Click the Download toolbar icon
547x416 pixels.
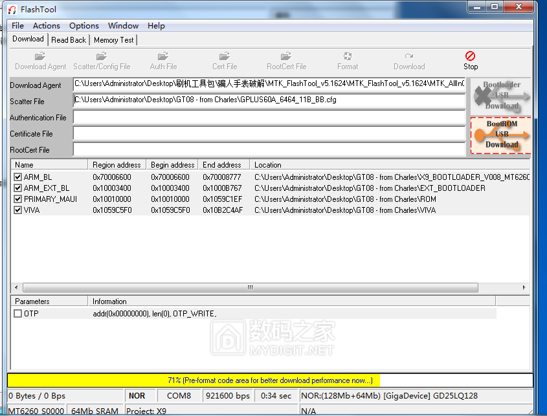(x=409, y=61)
